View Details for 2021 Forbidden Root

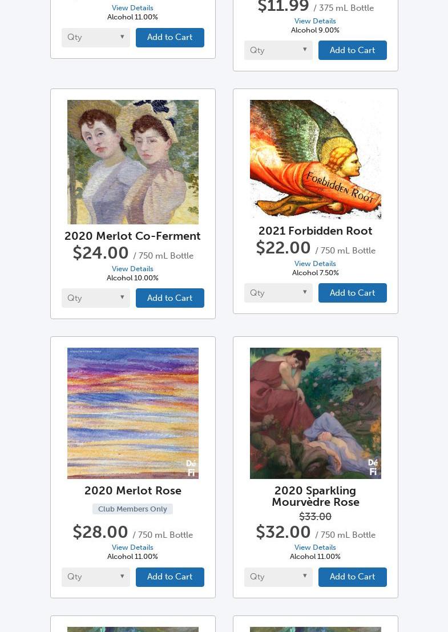[315, 264]
